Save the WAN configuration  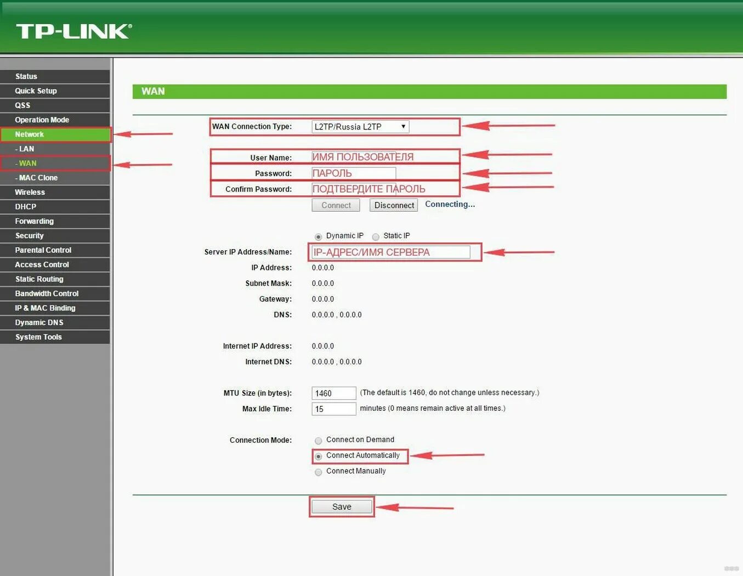pyautogui.click(x=342, y=506)
